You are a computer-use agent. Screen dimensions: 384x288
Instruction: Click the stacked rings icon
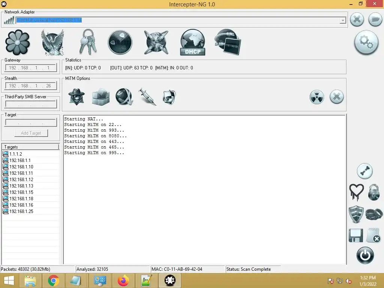pyautogui.click(x=374, y=214)
